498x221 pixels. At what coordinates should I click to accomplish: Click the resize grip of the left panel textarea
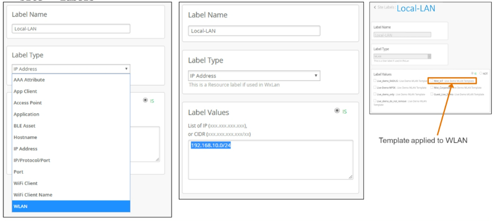click(157, 160)
